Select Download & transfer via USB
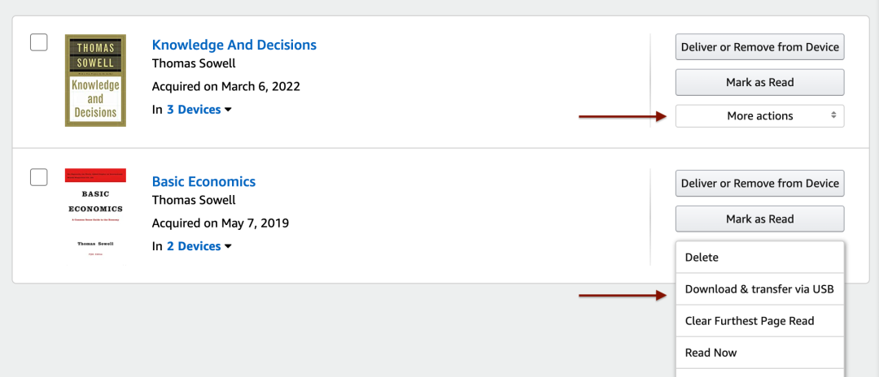The image size is (879, 377). click(759, 289)
